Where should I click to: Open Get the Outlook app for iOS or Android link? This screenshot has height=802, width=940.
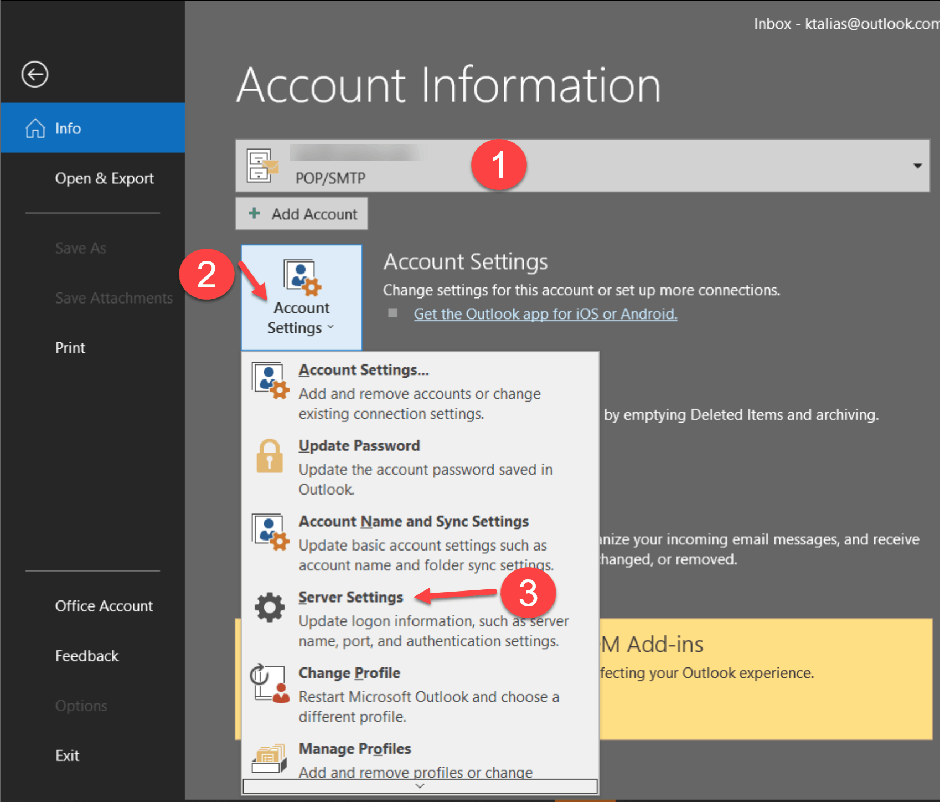pos(546,314)
